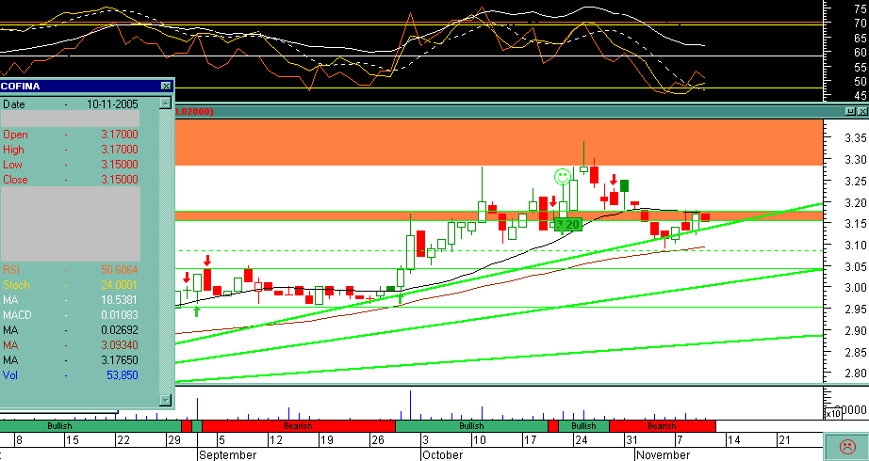Maximize the chart inner window
This screenshot has width=869, height=461.
tap(851, 111)
